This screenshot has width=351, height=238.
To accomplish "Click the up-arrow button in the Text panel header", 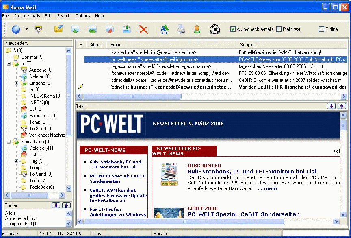I will click(x=342, y=106).
